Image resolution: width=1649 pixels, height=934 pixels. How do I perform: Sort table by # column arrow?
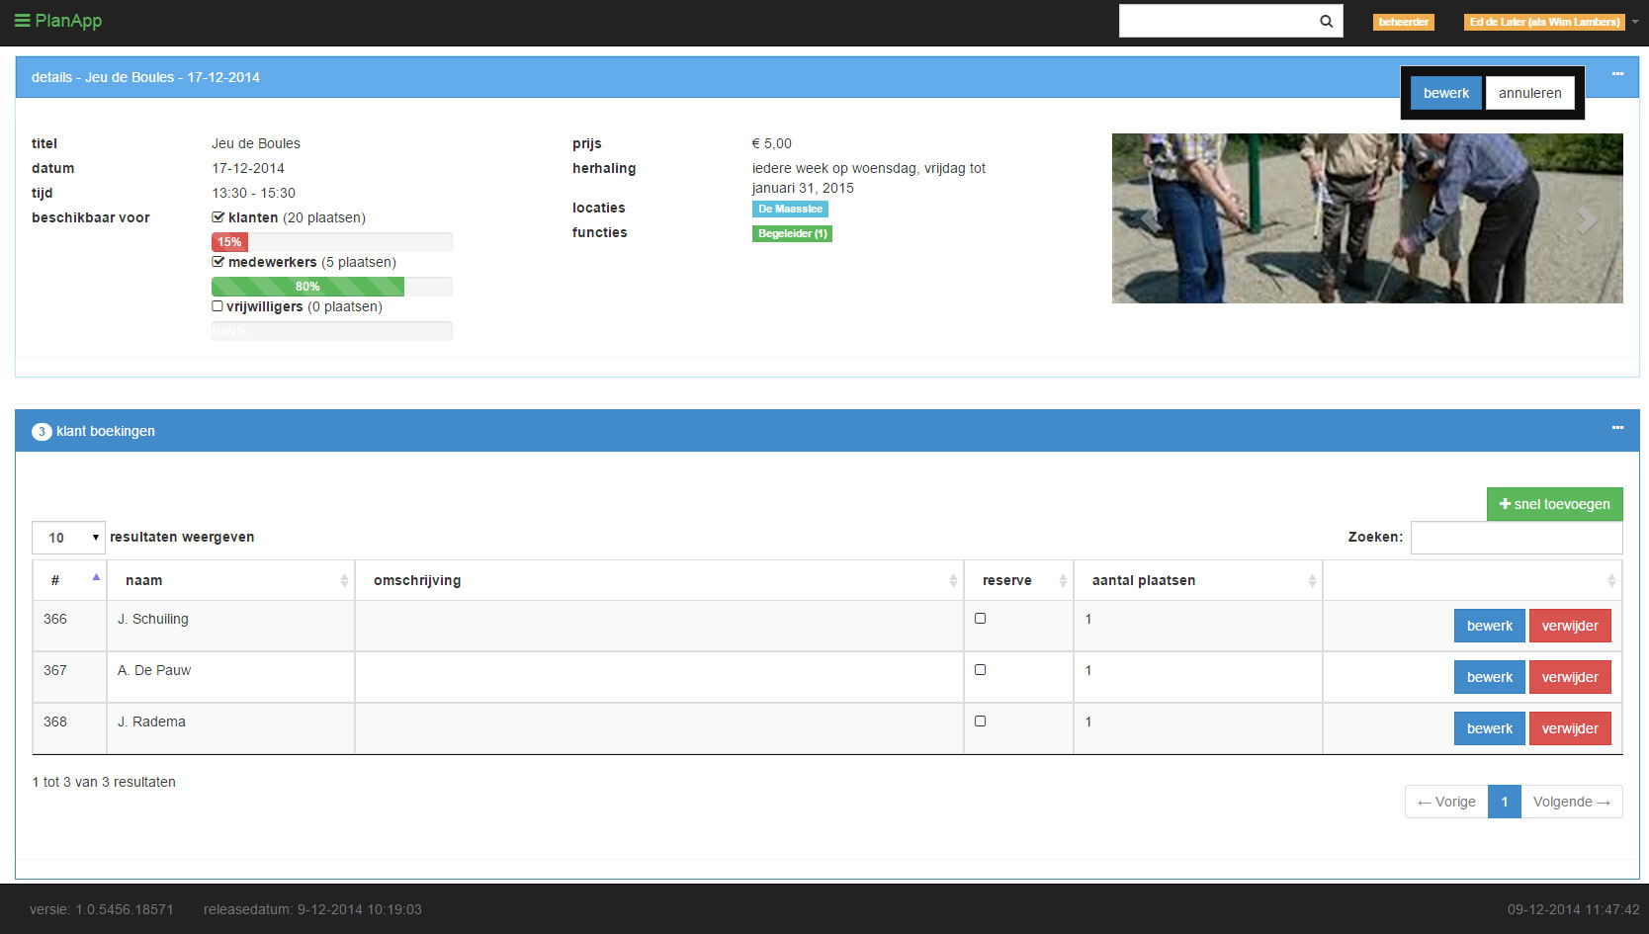tap(96, 578)
